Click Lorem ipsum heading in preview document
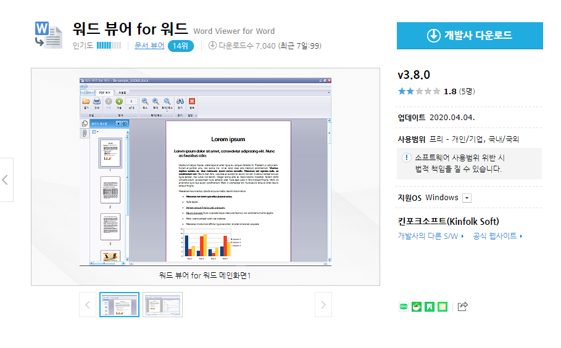 [x=228, y=139]
